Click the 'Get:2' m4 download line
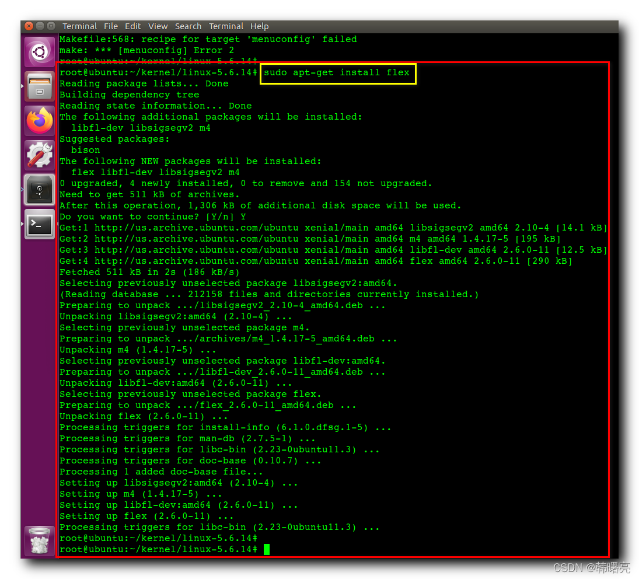639x579 pixels. pos(310,239)
